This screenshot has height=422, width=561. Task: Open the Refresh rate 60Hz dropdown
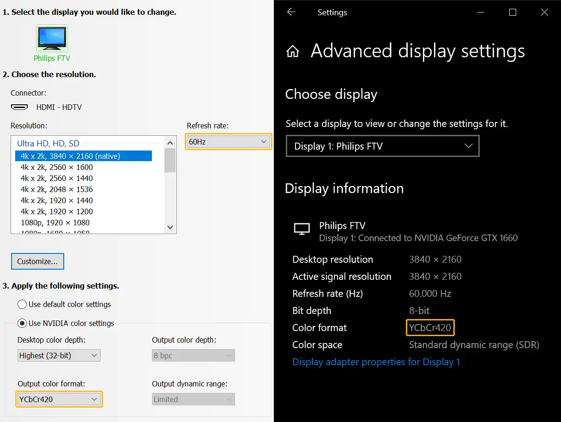point(229,142)
